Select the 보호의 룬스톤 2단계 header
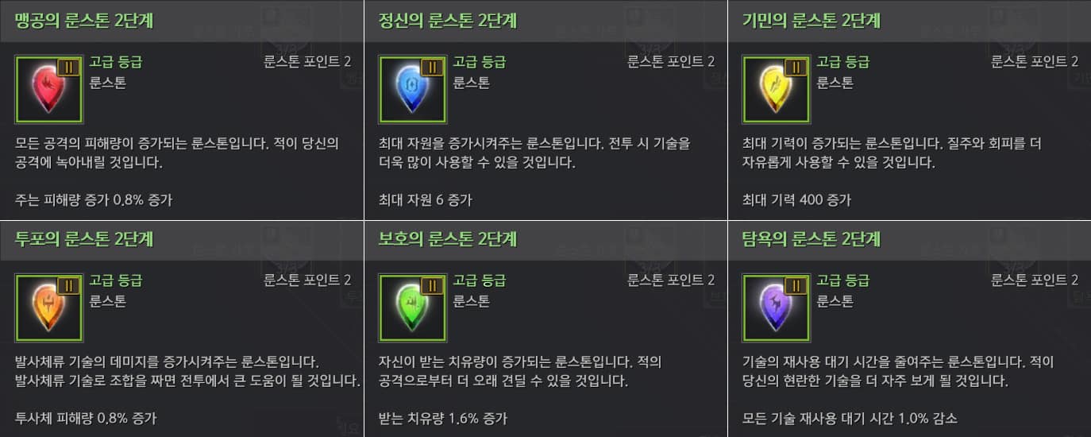 (448, 238)
